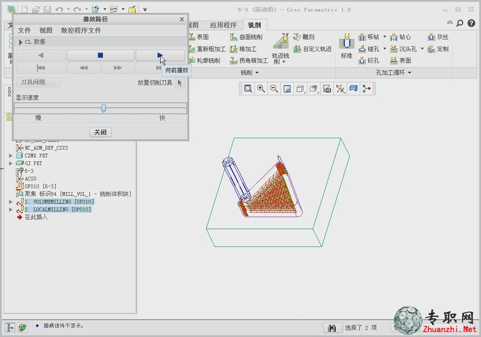Expand the CZMX.PRT tree node

11,156
